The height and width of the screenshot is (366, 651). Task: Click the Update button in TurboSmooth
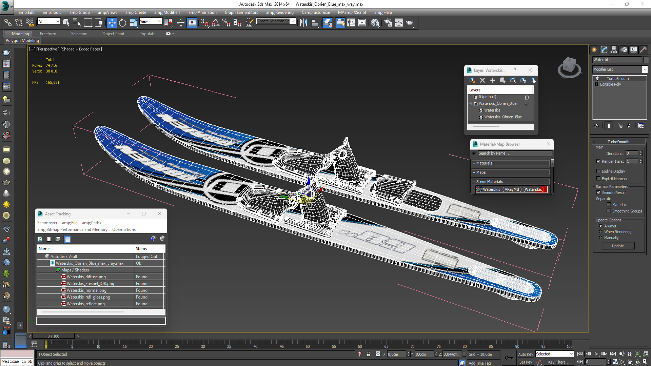618,246
